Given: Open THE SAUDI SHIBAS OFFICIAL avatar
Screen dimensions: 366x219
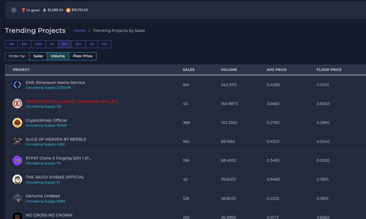Looking at the screenshot, I should (x=17, y=180).
